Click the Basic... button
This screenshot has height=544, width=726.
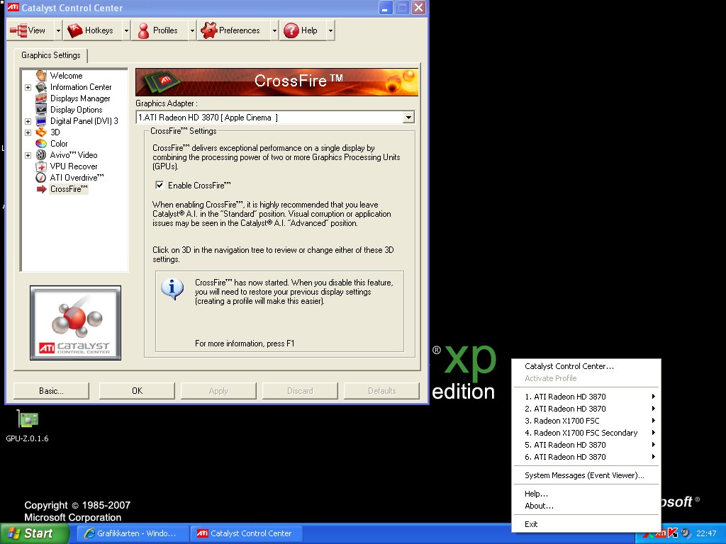tap(51, 391)
